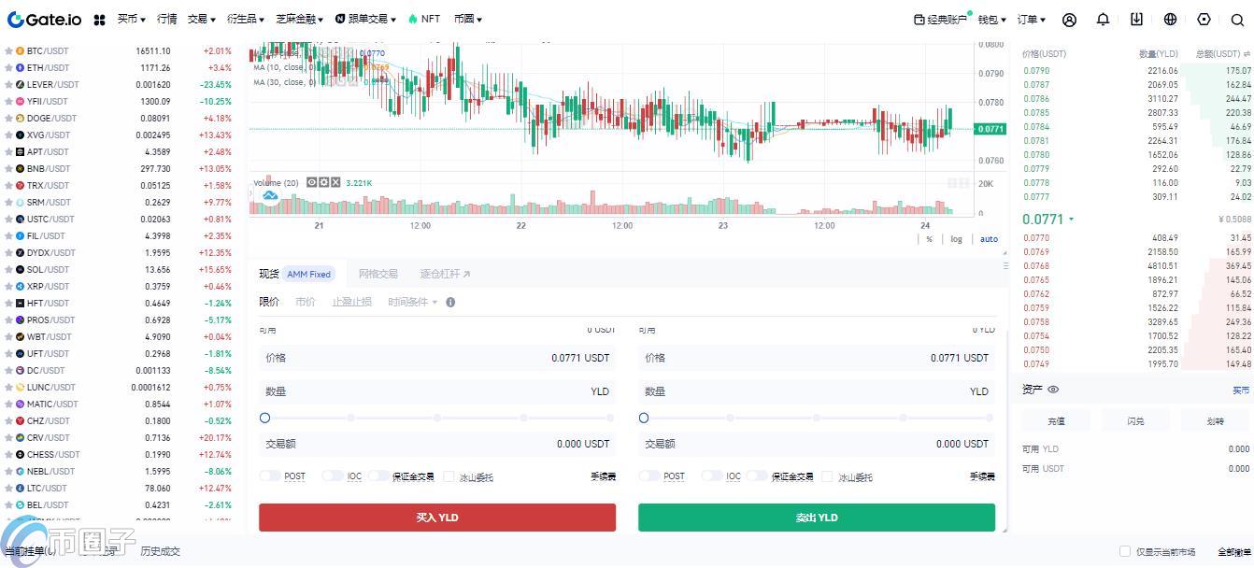Click the download app icon in header
The width and height of the screenshot is (1254, 568).
coord(1136,20)
